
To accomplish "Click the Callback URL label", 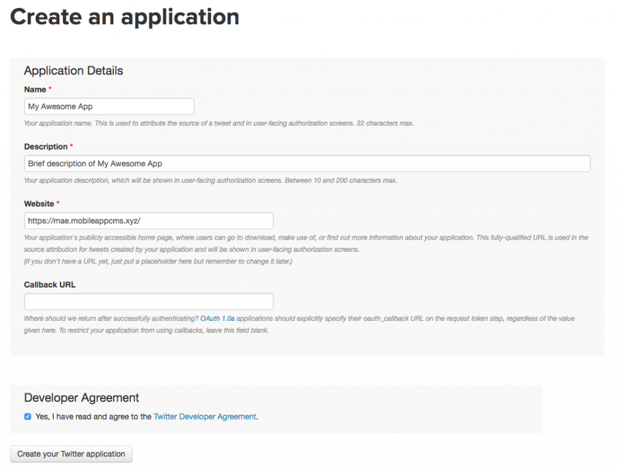I will [x=50, y=285].
